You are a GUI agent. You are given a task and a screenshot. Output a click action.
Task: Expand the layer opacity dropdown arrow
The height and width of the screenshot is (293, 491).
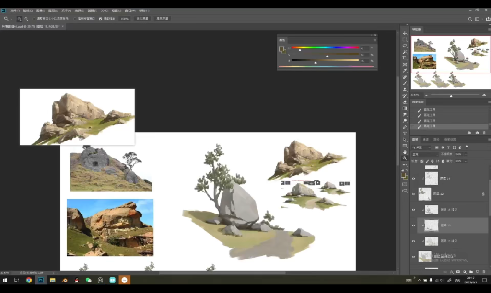465,154
